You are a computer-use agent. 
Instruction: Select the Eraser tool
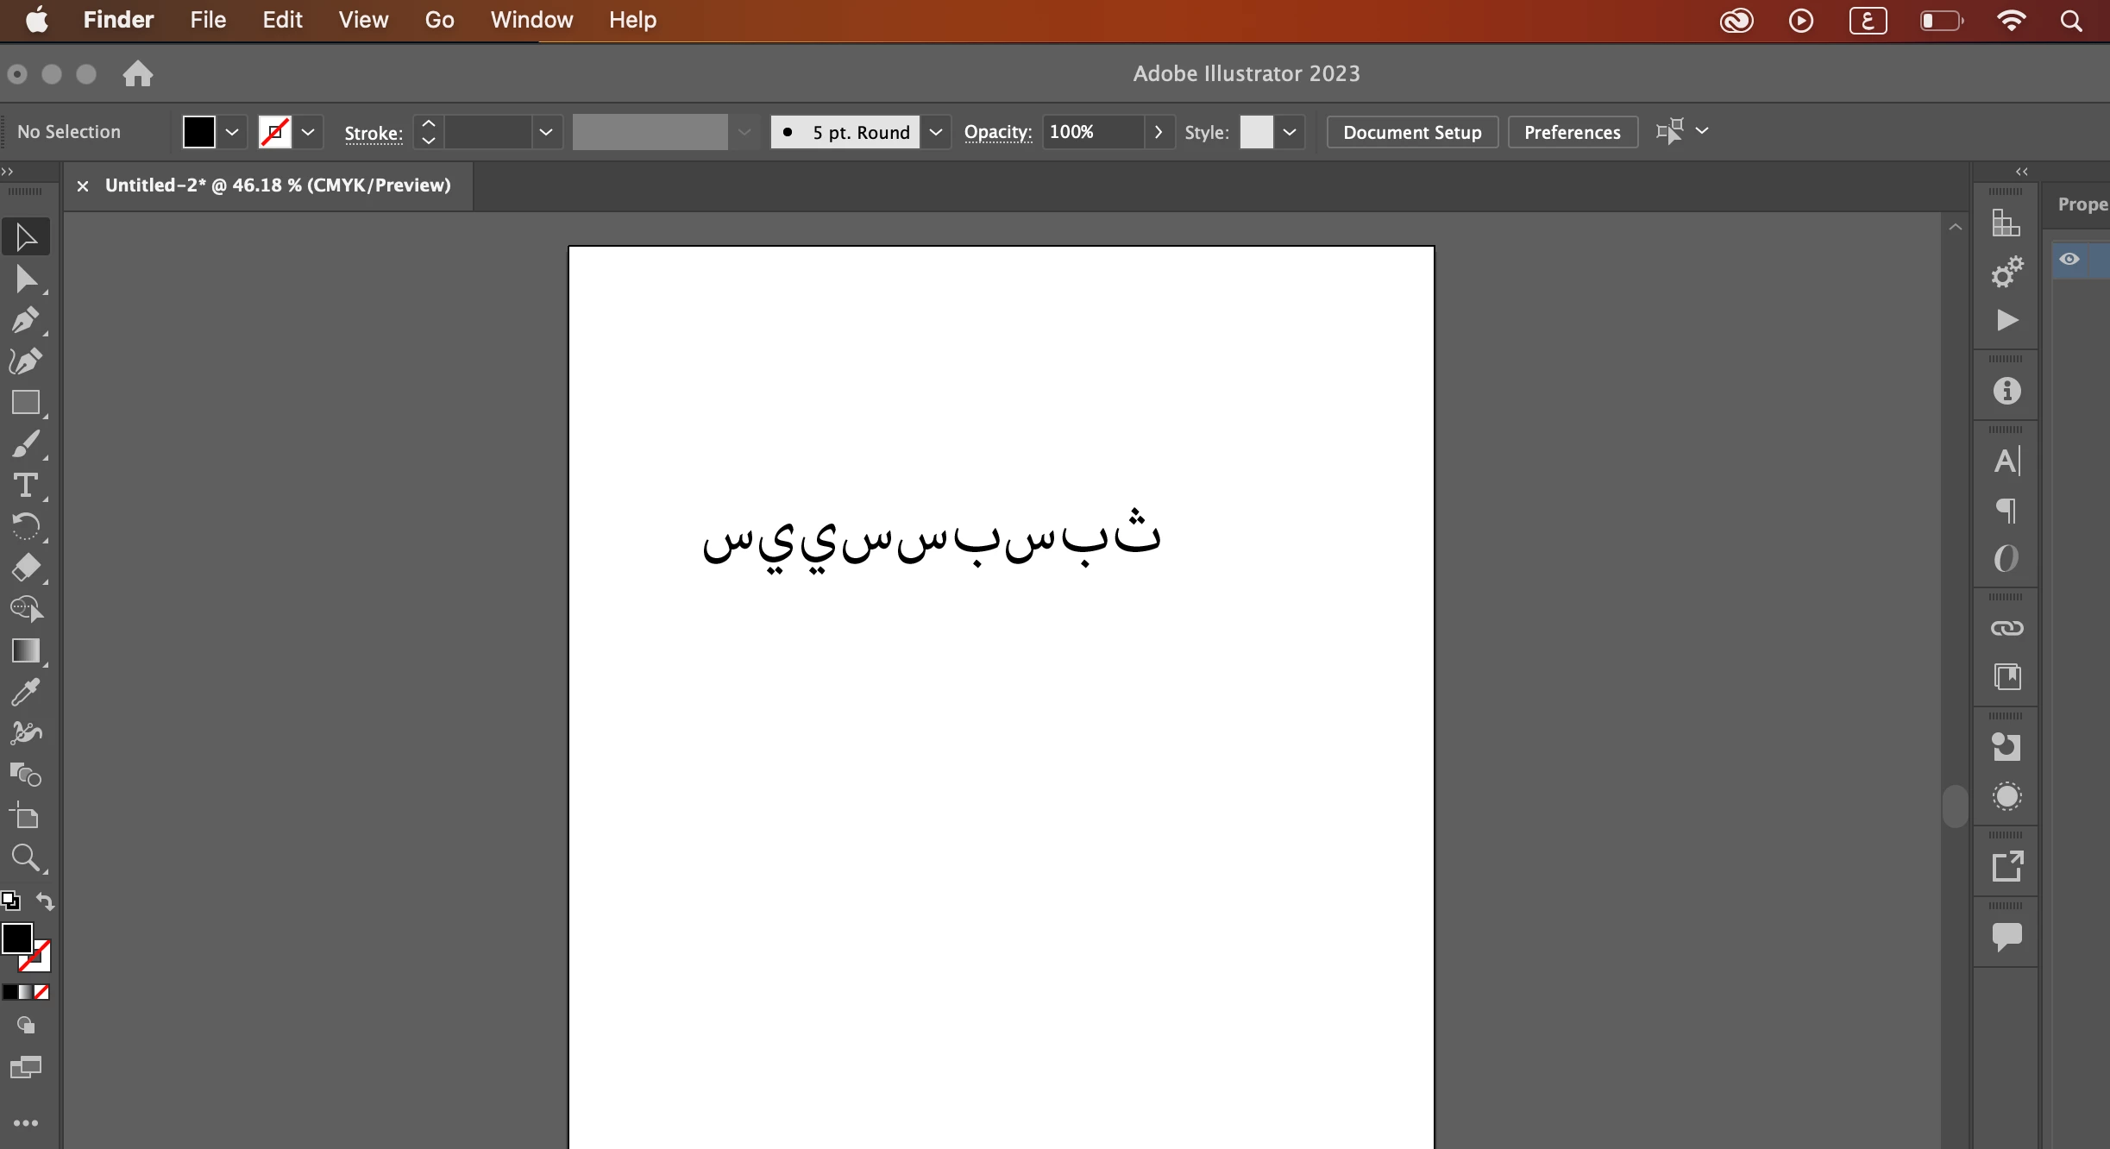click(25, 568)
